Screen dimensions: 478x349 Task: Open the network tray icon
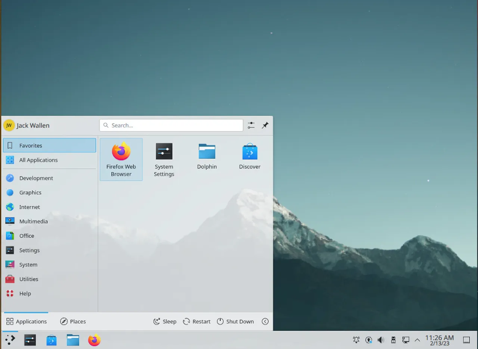405,340
